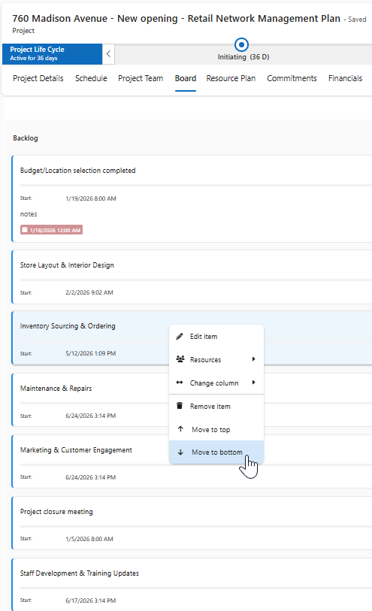Screen dimensions: 372x611
Task: Expand the Change column submenu arrow
Action: coord(253,383)
